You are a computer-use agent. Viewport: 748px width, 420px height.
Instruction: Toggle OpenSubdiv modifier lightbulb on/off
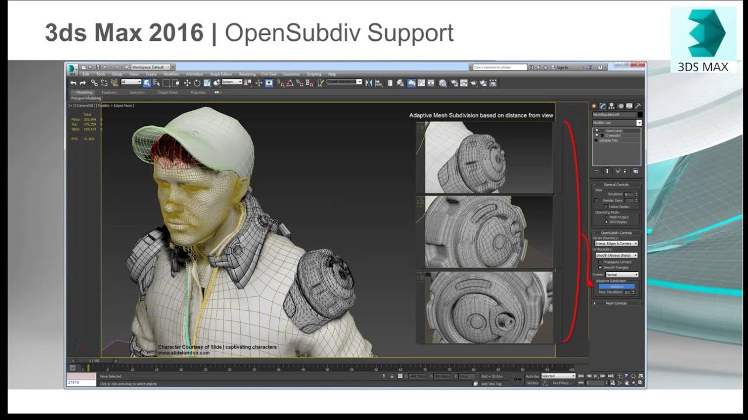point(597,130)
